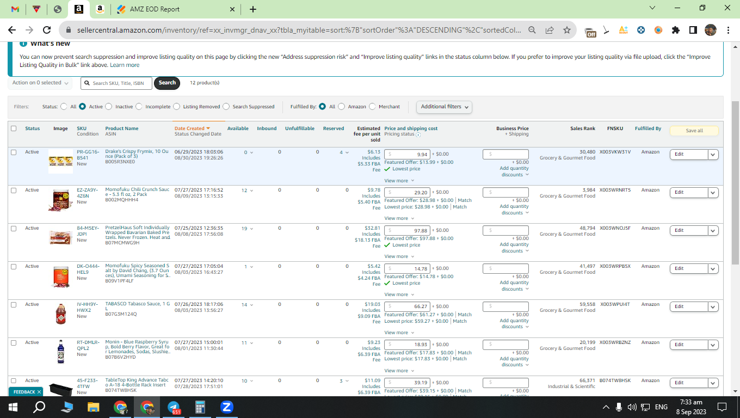Open File Explorer from the taskbar
Screen dimensions: 740x418
94,407
